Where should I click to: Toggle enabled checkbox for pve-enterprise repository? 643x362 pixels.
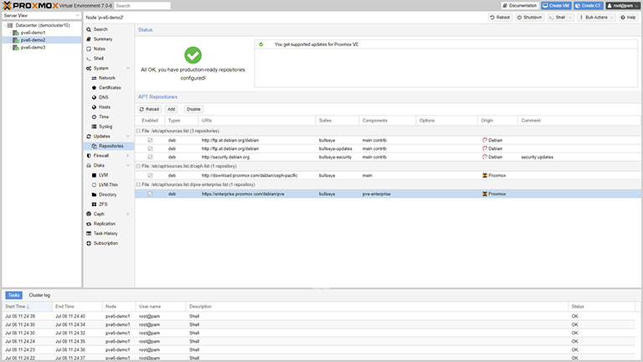(150, 194)
